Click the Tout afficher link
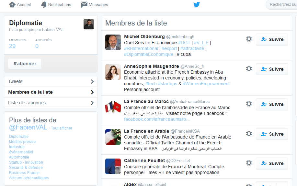The image size is (297, 186). pyautogui.click(x=62, y=128)
